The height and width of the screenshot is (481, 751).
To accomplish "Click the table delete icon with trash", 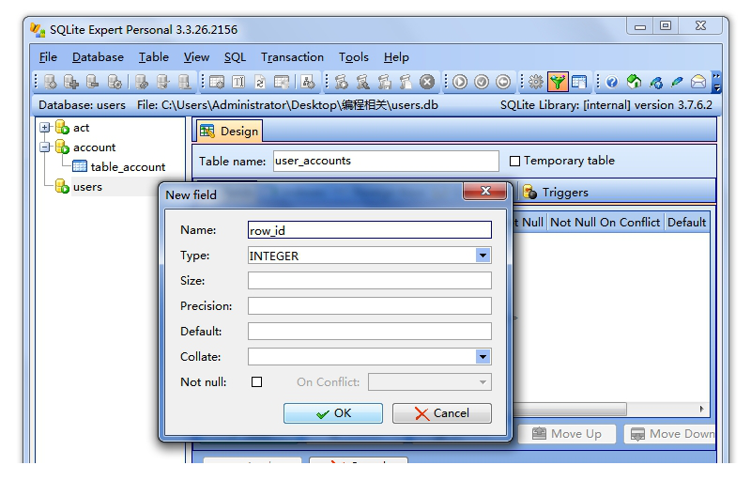I will [x=281, y=83].
